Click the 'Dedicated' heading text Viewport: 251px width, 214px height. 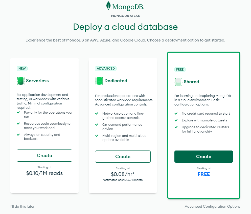[116, 80]
